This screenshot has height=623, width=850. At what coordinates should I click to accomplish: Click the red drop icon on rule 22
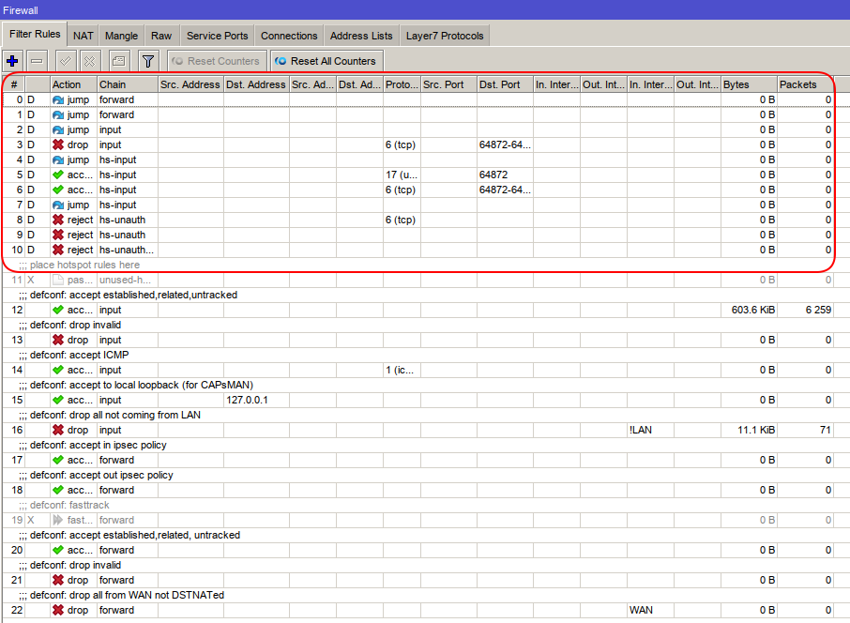point(58,610)
